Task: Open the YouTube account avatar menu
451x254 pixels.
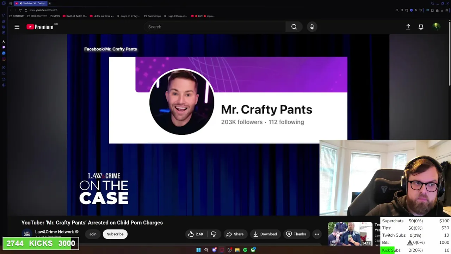Action: [x=436, y=27]
